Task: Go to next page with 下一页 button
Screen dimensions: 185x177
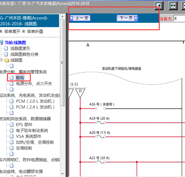Action: pos(127,18)
